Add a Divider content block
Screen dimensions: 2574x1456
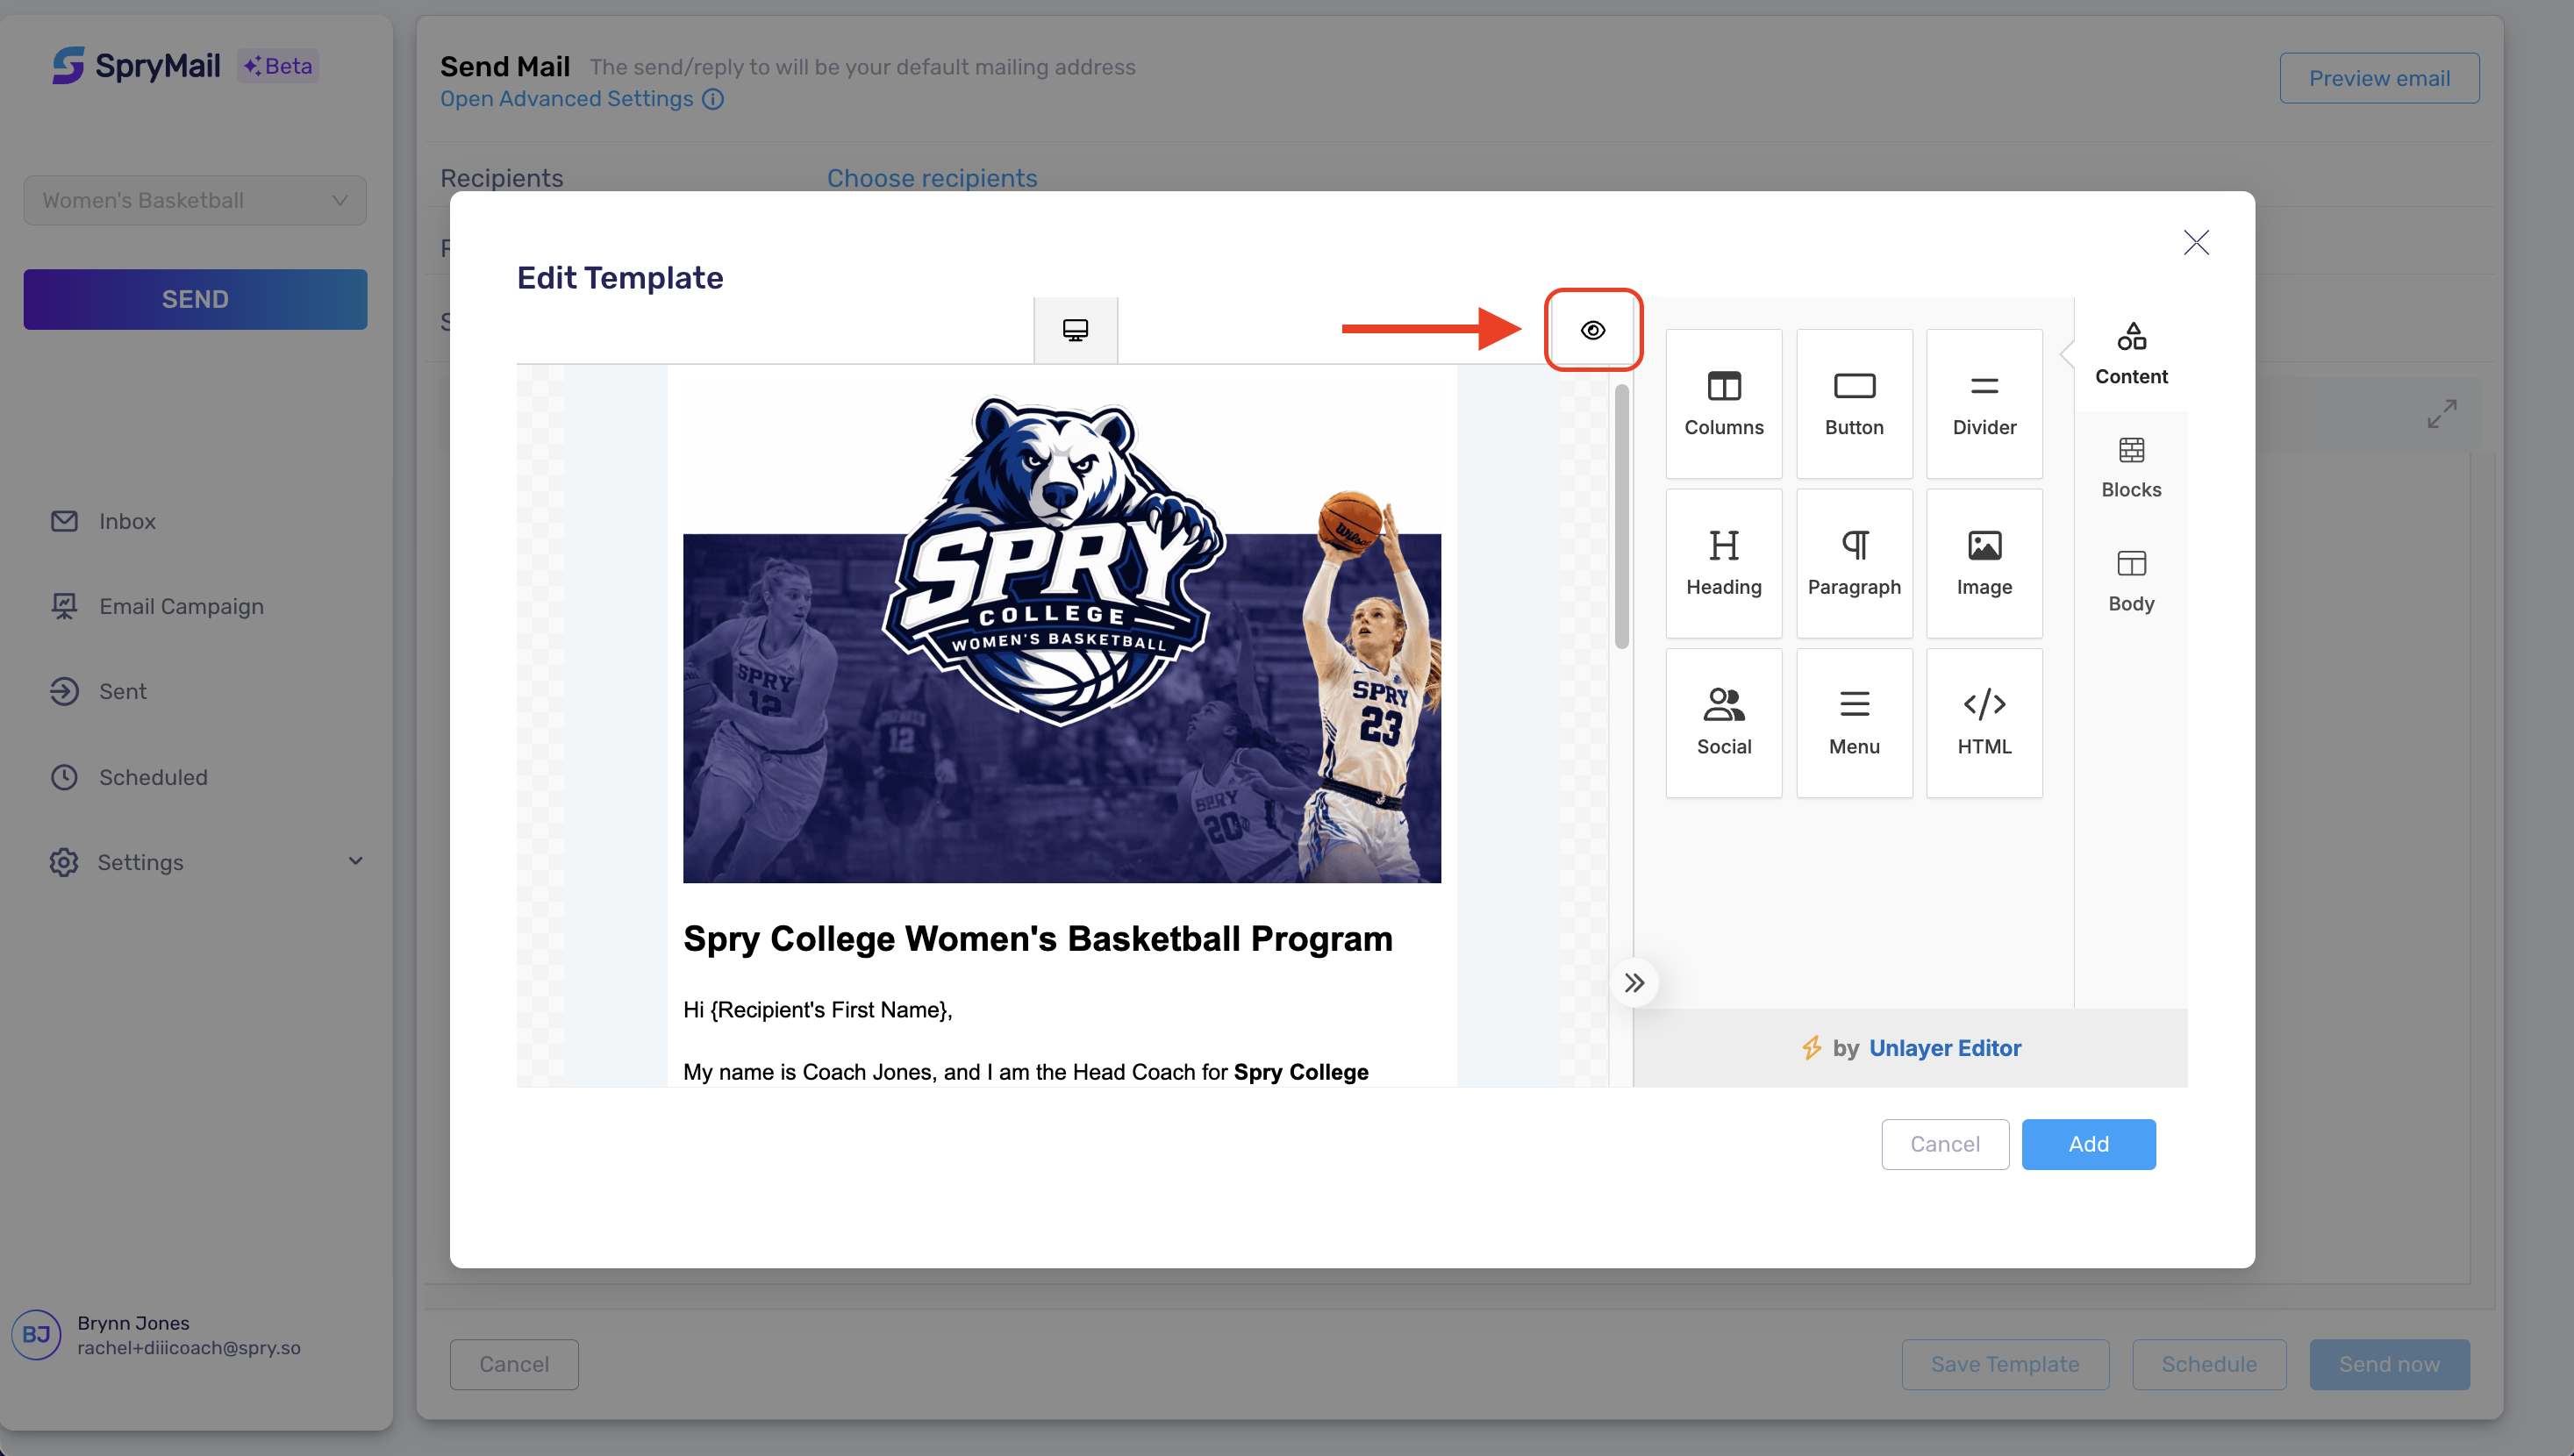coord(1984,403)
